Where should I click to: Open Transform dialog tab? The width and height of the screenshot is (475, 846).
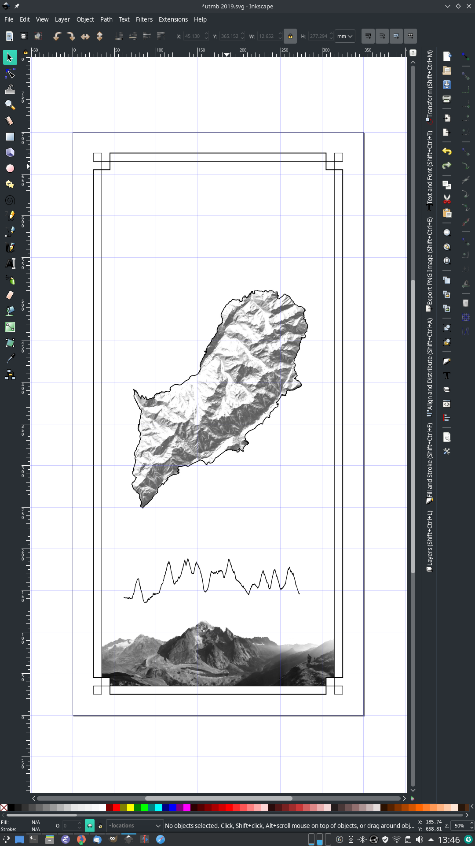(430, 87)
